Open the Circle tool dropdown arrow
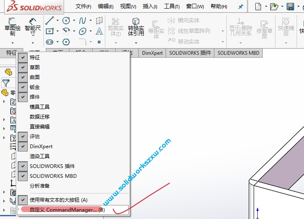Viewport: 304px width, 219px height. [74, 20]
